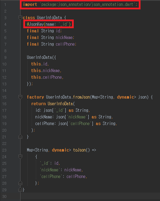This screenshot has height=201, width=160.
Task: Click the fold end marker on line 28
Action: point(20,183)
